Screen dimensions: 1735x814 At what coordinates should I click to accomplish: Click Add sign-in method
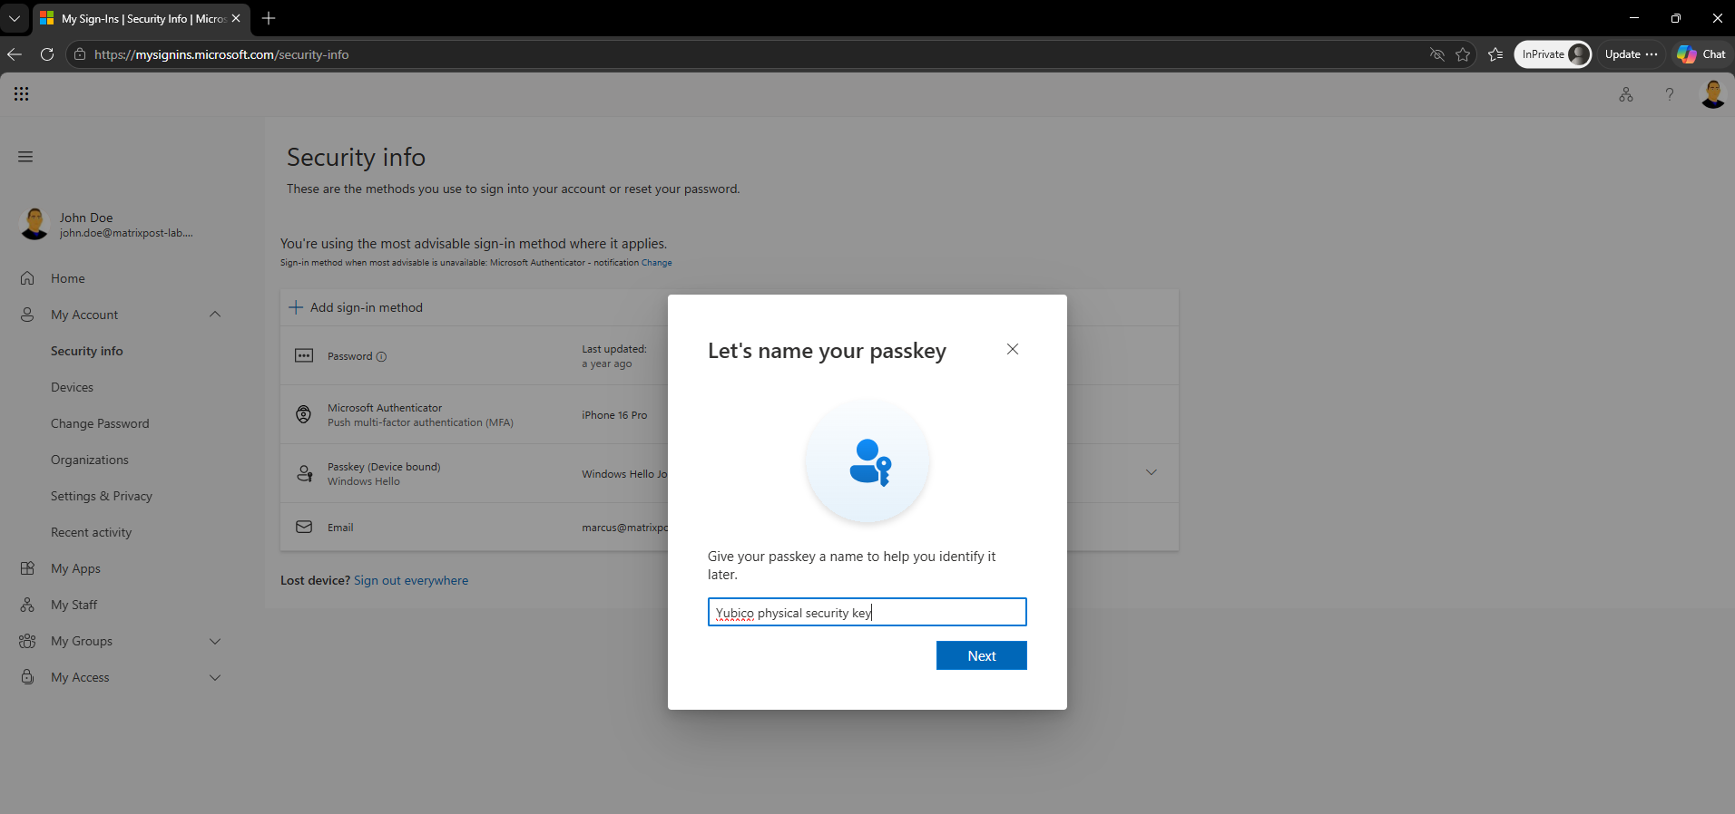356,307
